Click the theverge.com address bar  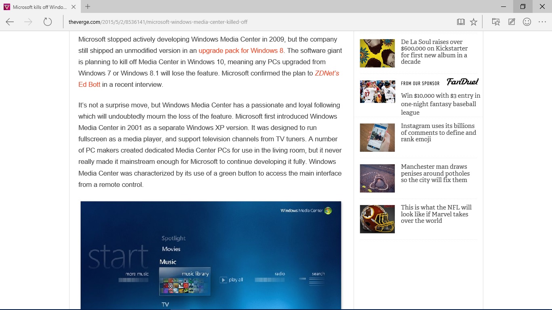(259, 22)
